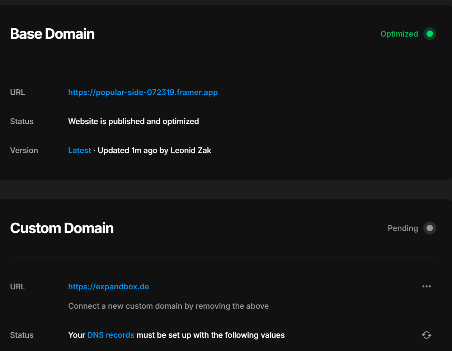
Task: Click the Status label under Custom Domain
Action: 22,335
